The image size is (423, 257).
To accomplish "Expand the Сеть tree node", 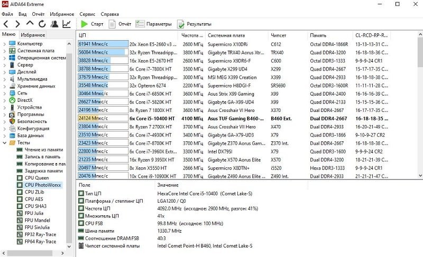I will [4, 93].
